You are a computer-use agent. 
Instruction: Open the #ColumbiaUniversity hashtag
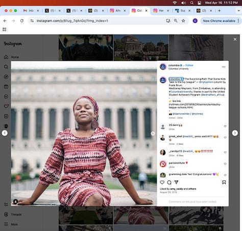181,92
